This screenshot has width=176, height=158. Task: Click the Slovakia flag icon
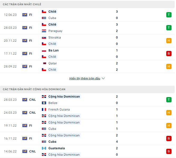pos(44,37)
